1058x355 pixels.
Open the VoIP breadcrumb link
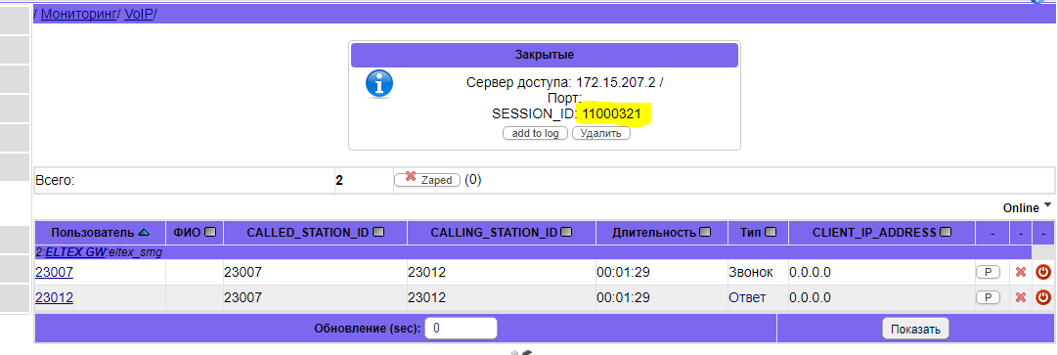point(139,14)
